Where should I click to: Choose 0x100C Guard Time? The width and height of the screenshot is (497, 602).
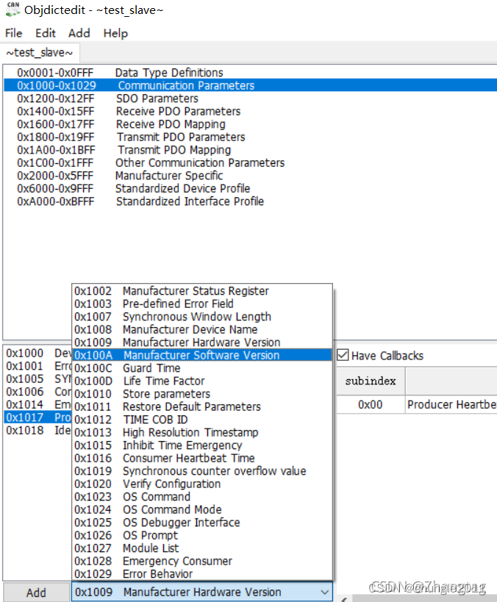point(202,368)
